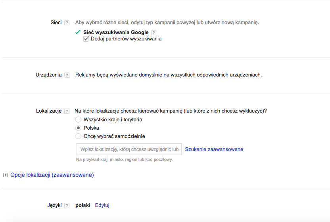Open the help icon next to Języki
330x222 pixels.
pyautogui.click(x=67, y=205)
